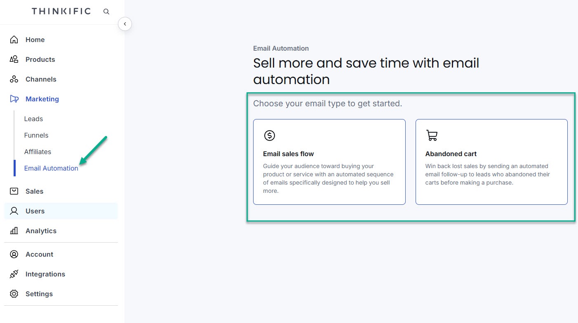Viewport: 578px width, 323px height.
Task: Click the search magnifier icon
Action: 106,12
